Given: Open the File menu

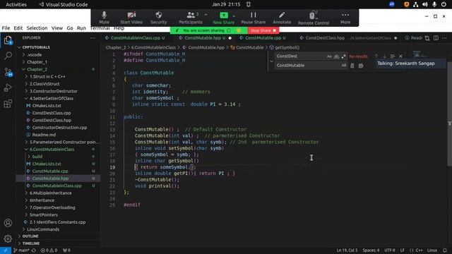Looking at the screenshot, I should [x=6, y=28].
